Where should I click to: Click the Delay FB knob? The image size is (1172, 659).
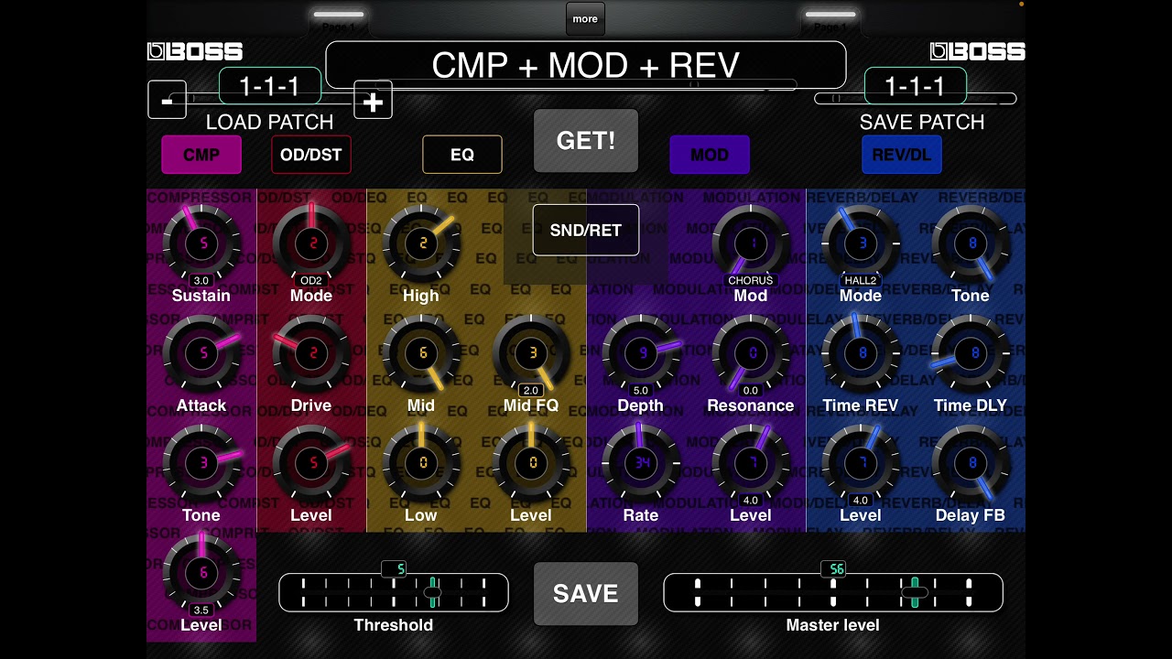tap(971, 463)
